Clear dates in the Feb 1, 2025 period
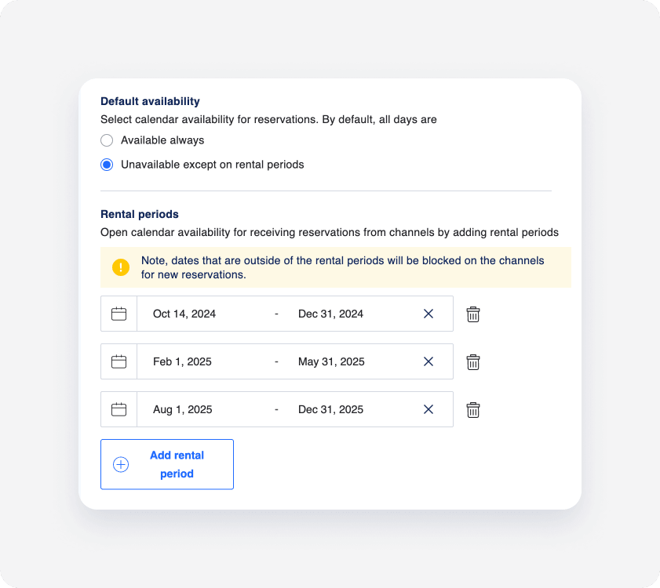This screenshot has width=660, height=588. [x=428, y=361]
